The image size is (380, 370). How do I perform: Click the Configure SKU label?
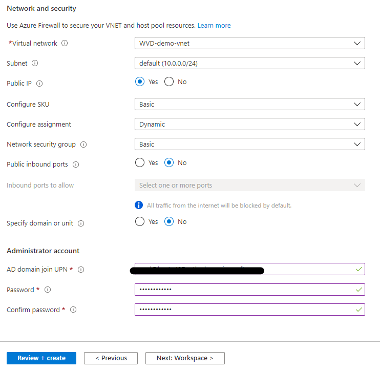pos(28,105)
